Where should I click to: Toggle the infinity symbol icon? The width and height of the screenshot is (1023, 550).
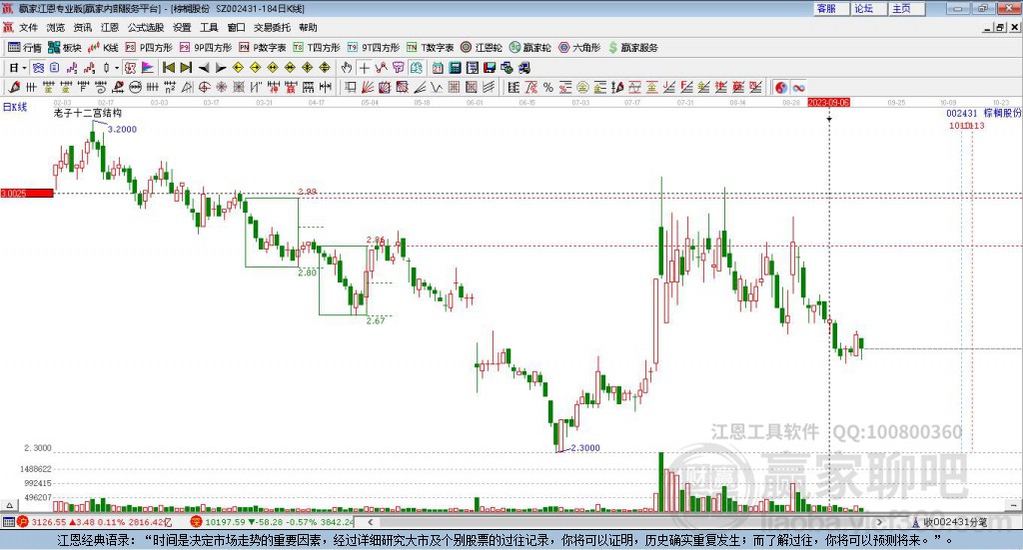pyautogui.click(x=798, y=87)
